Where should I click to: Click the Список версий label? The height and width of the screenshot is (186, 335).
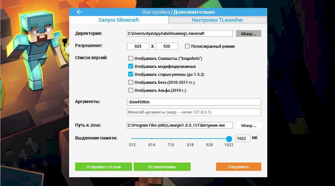[91, 58]
